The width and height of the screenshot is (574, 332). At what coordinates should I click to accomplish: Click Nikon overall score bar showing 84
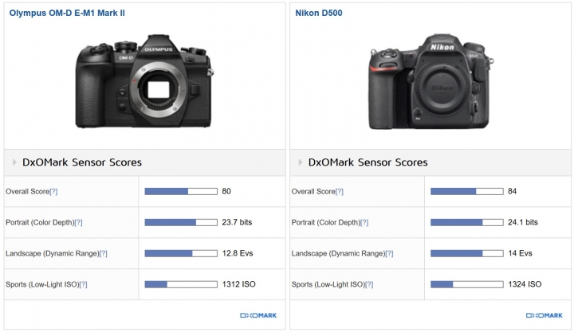pyautogui.click(x=466, y=191)
